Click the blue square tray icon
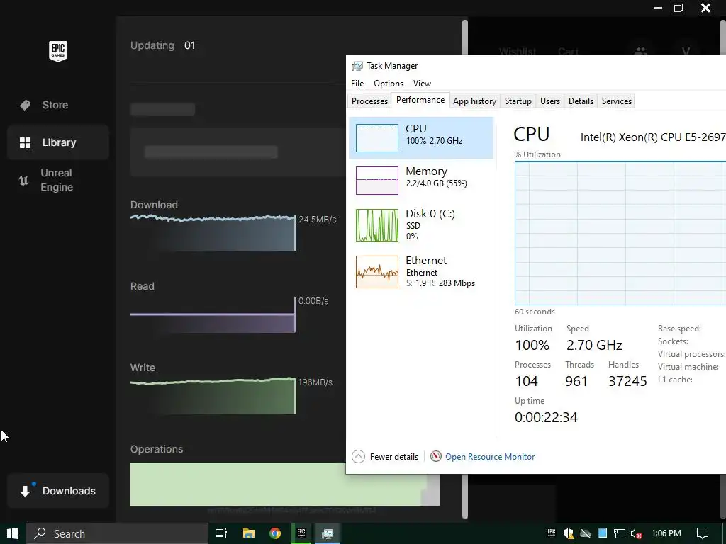This screenshot has width=726, height=544. (603, 533)
